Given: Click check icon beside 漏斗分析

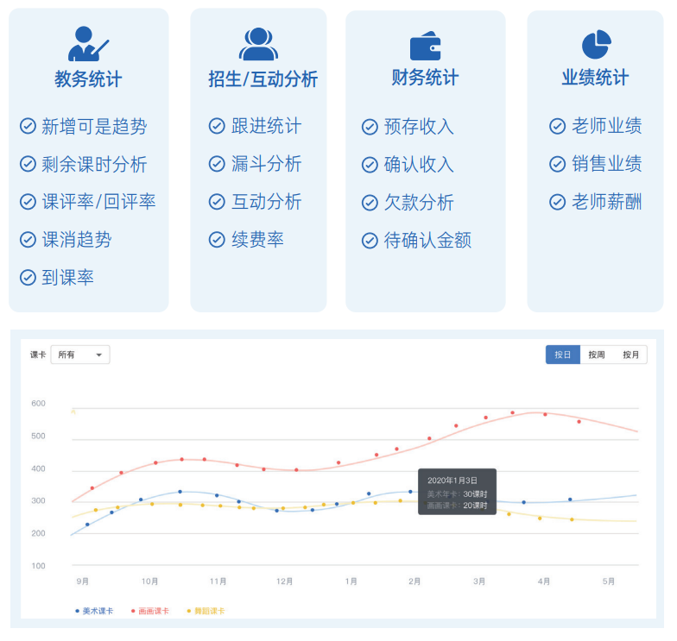Looking at the screenshot, I should click(217, 164).
